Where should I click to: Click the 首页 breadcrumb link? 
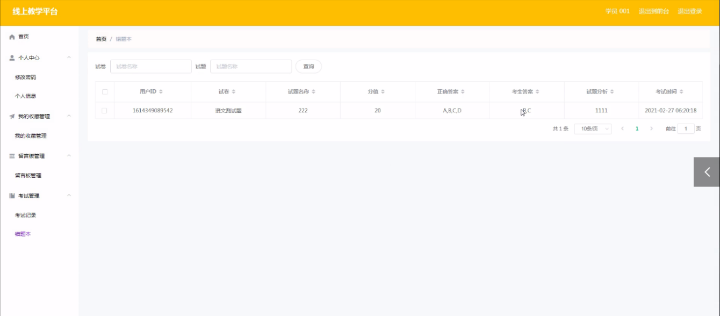click(x=101, y=39)
